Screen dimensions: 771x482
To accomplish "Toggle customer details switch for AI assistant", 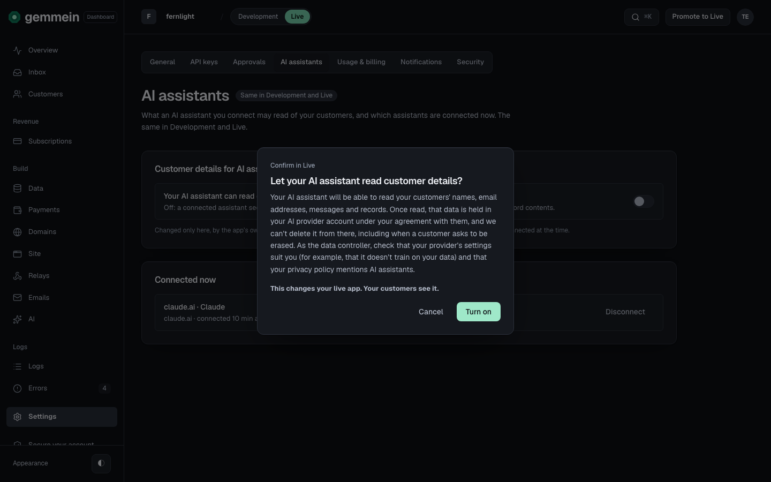I will click(643, 201).
